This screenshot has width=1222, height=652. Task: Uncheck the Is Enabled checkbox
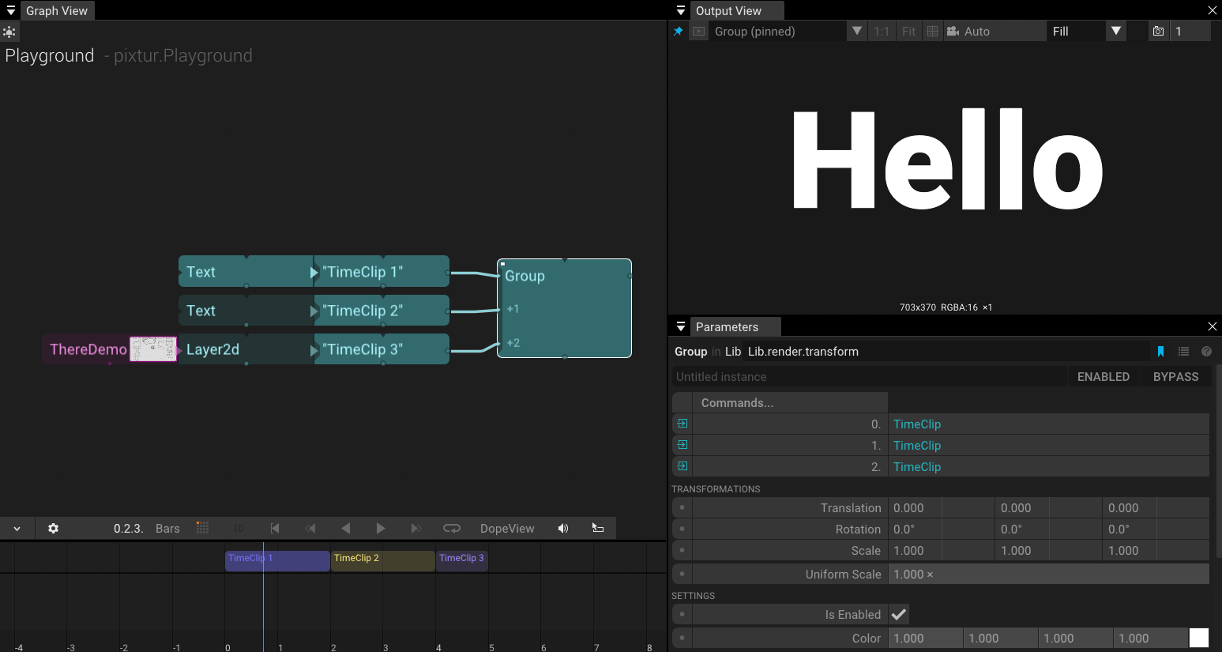(x=899, y=614)
